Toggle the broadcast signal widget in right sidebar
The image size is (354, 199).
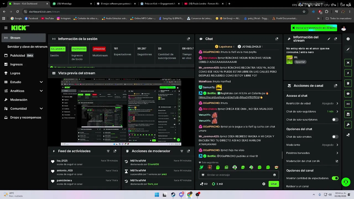coord(348,104)
